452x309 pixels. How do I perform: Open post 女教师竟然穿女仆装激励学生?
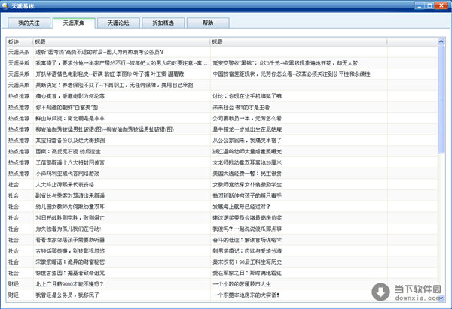click(247, 185)
